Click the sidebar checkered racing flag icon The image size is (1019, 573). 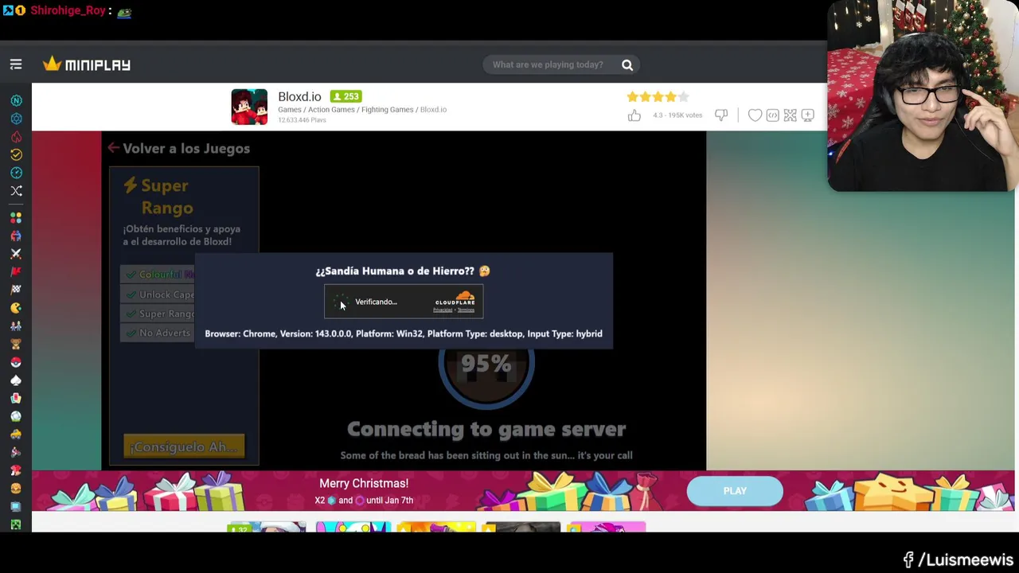[16, 290]
